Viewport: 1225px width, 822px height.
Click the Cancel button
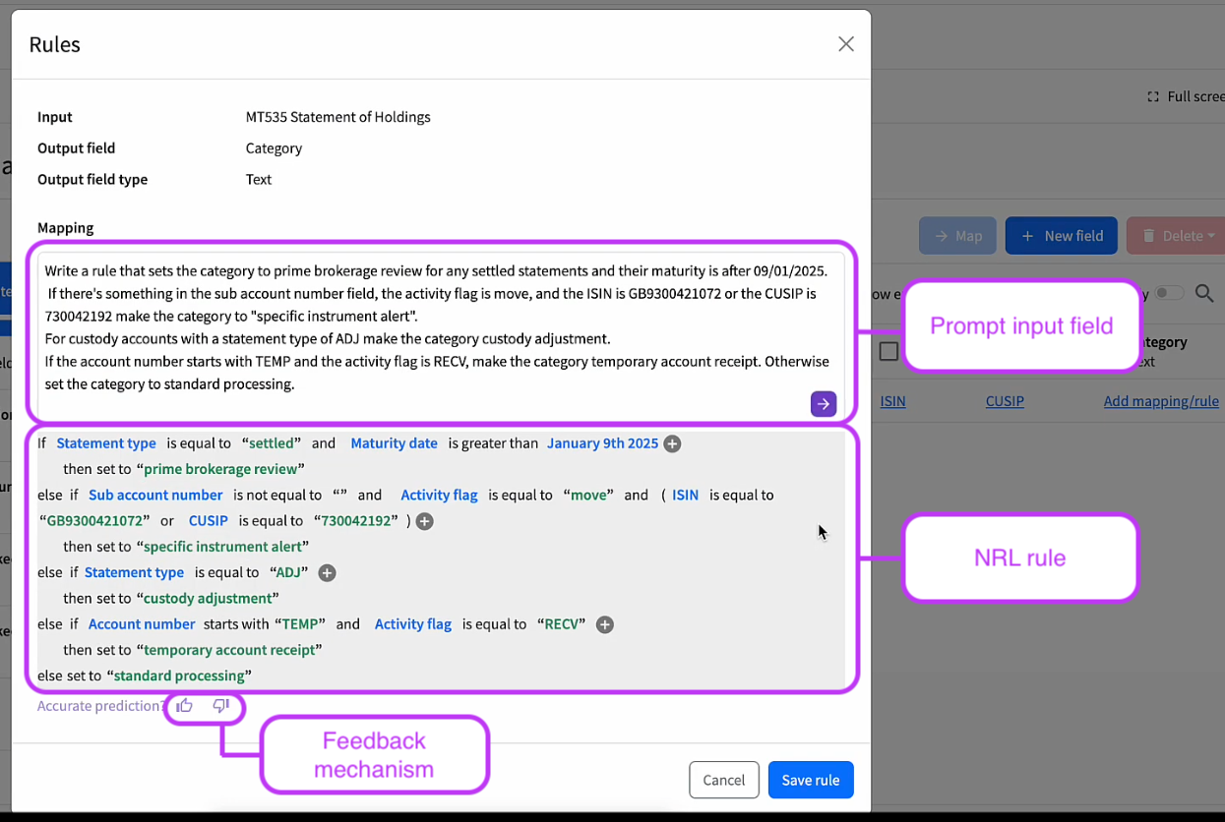723,780
